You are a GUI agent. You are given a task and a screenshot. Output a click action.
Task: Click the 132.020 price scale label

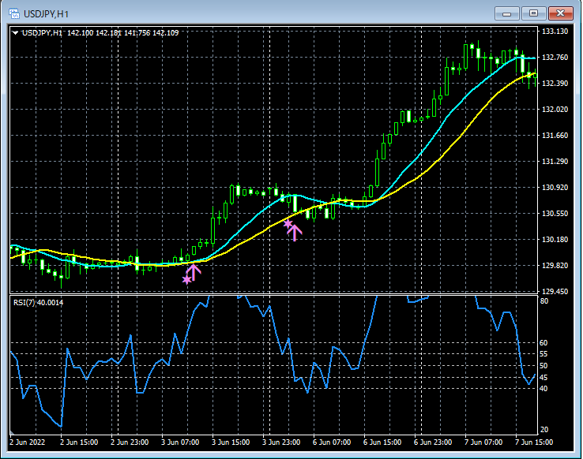coord(555,110)
